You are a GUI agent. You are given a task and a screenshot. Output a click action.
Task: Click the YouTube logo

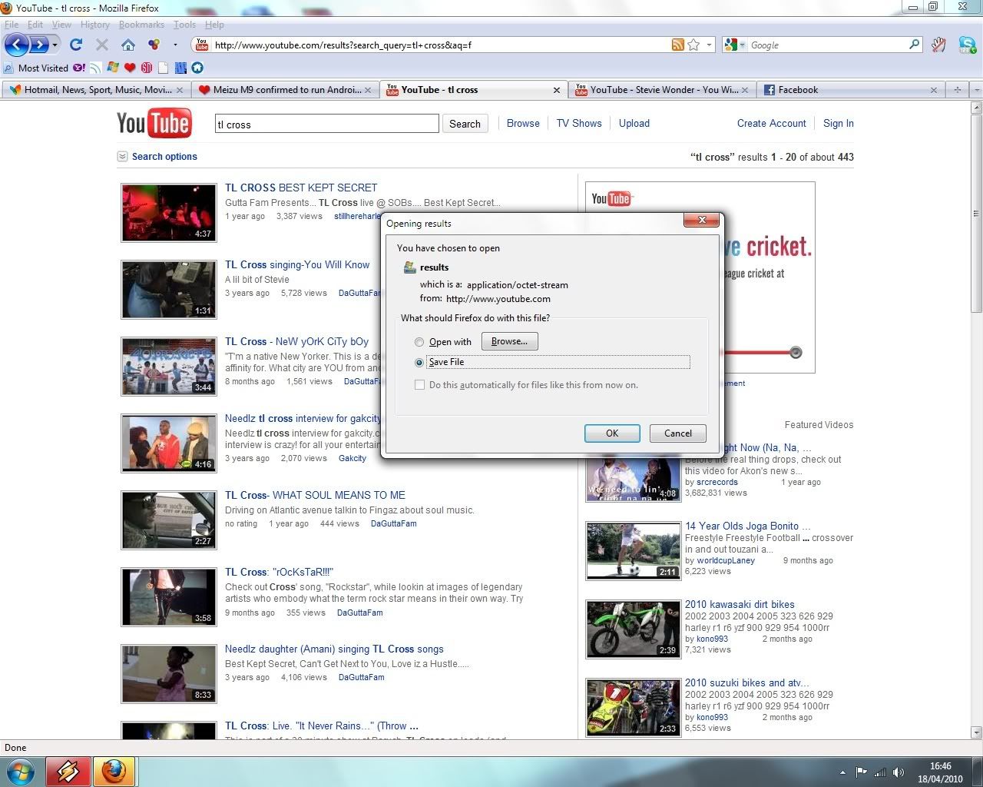[x=154, y=123]
